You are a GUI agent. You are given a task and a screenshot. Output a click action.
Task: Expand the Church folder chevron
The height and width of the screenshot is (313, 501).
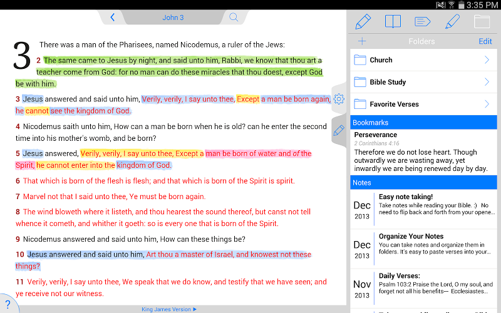pyautogui.click(x=487, y=60)
